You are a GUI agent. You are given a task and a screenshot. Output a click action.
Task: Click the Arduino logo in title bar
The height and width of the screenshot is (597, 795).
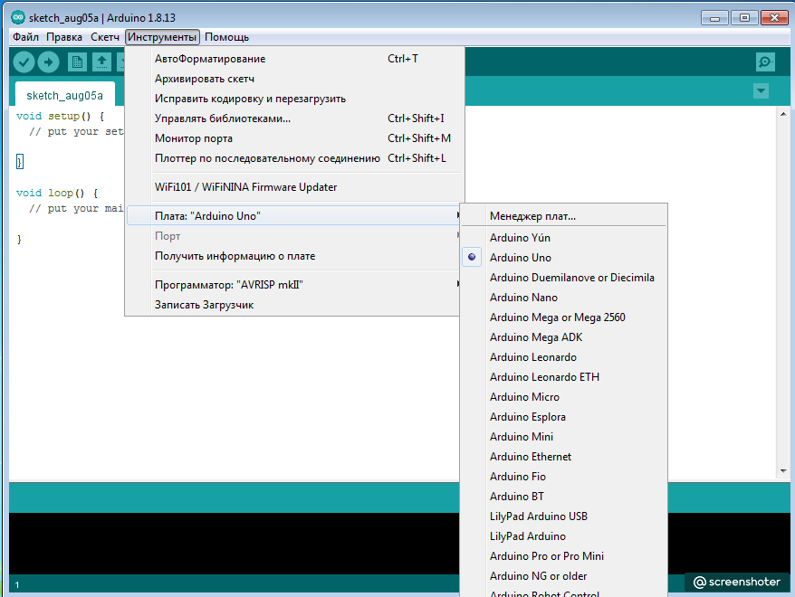pos(18,17)
